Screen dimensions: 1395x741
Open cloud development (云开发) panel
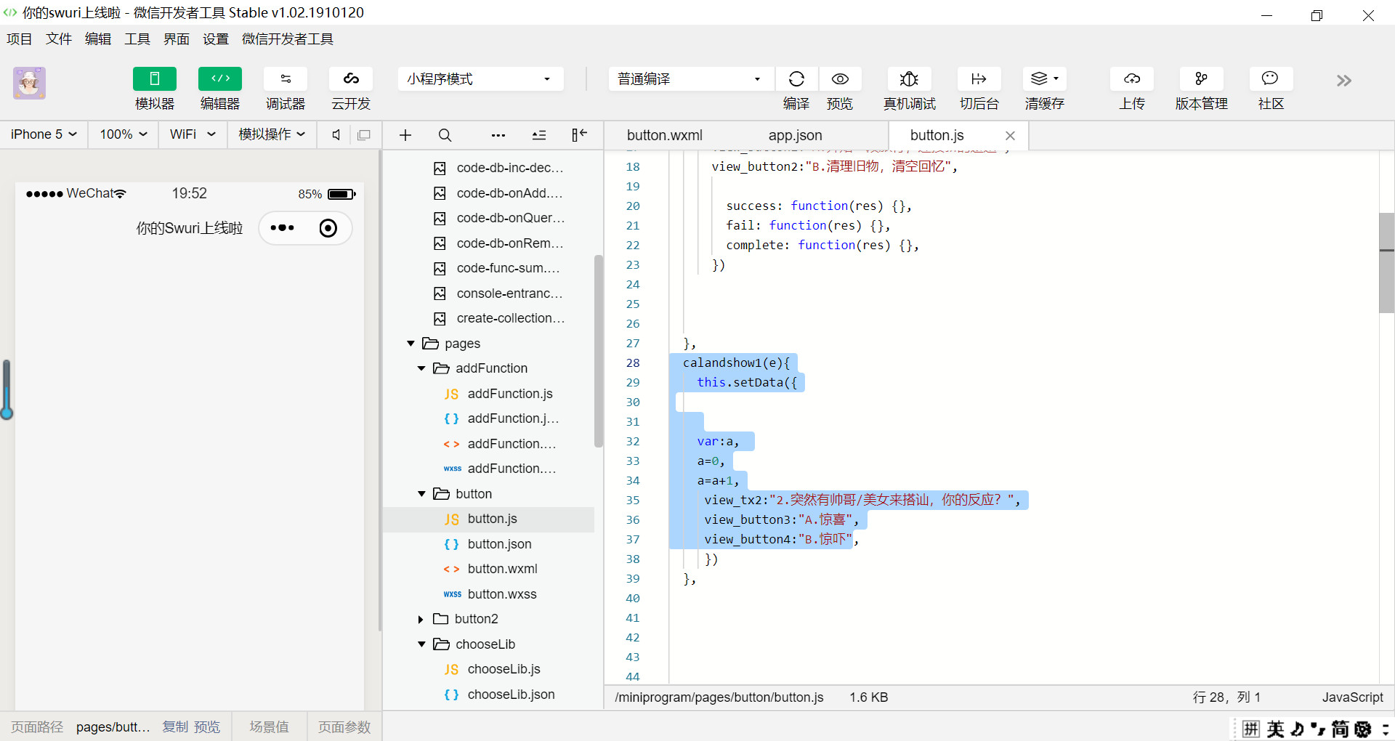[x=351, y=79]
